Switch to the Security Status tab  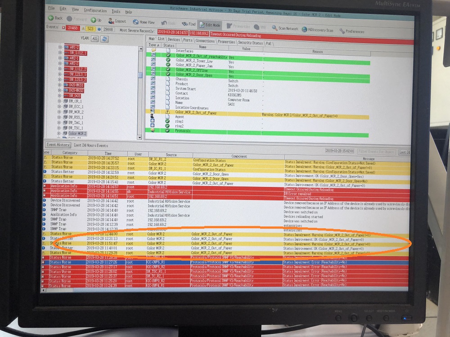[250, 43]
